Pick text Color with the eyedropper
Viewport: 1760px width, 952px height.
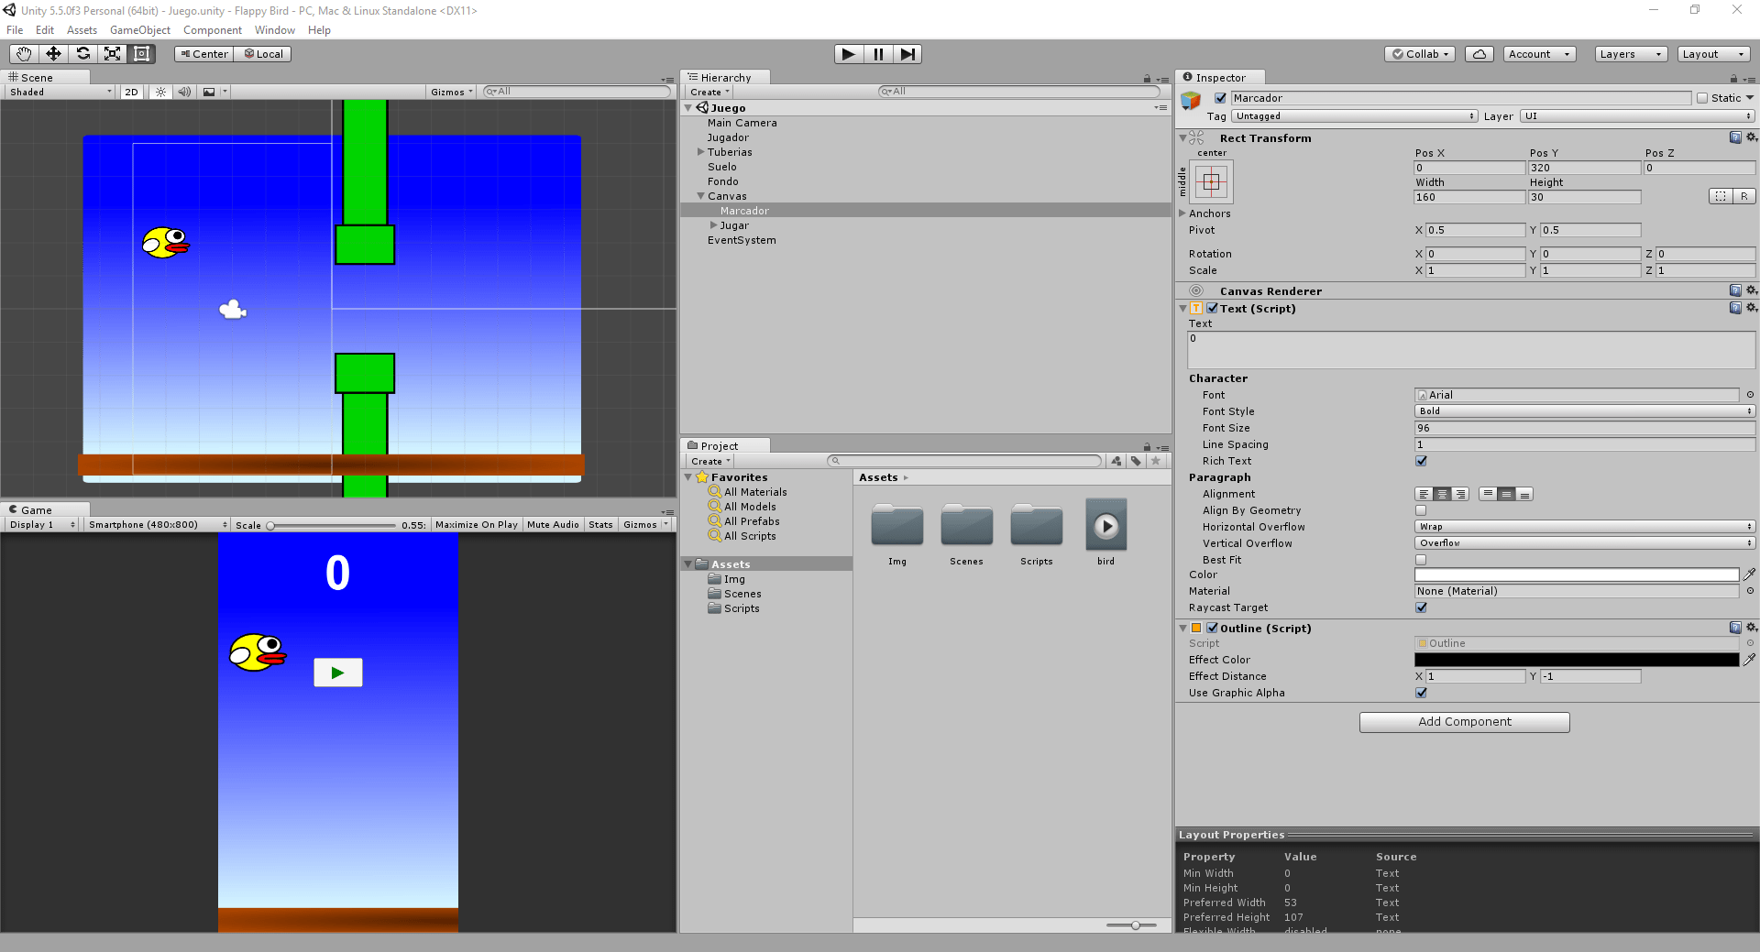(1749, 574)
